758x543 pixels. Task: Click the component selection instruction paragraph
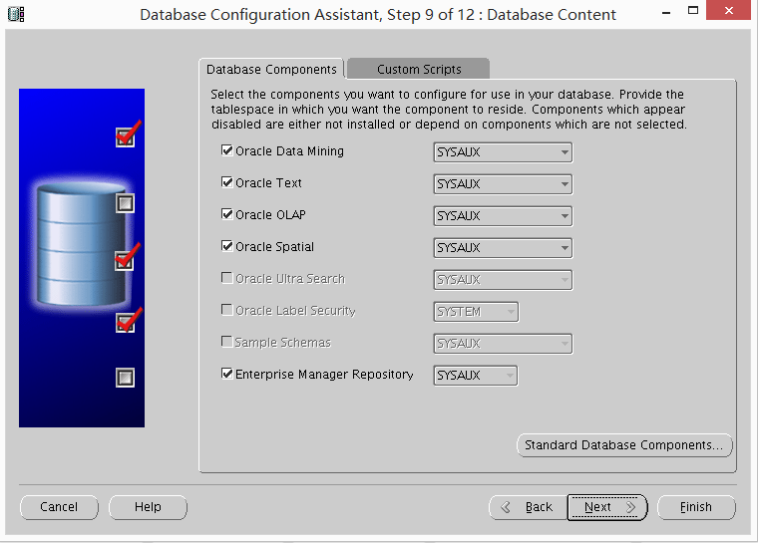pyautogui.click(x=449, y=110)
